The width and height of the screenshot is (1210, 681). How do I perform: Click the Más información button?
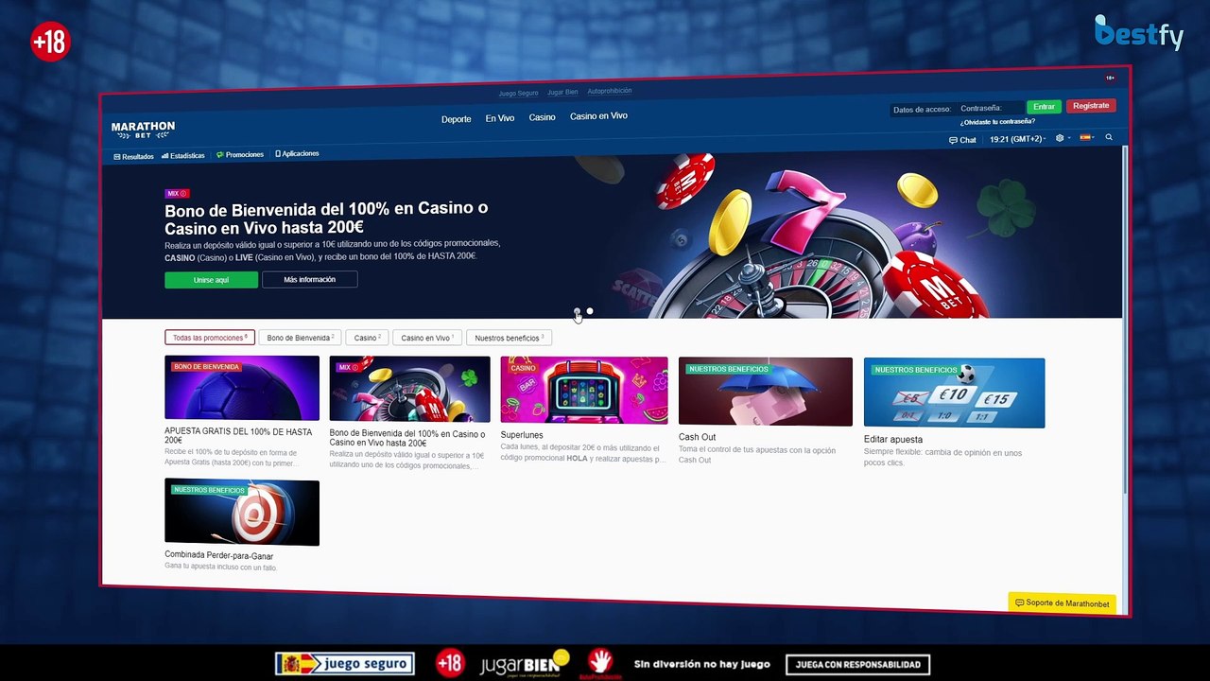[x=309, y=279]
